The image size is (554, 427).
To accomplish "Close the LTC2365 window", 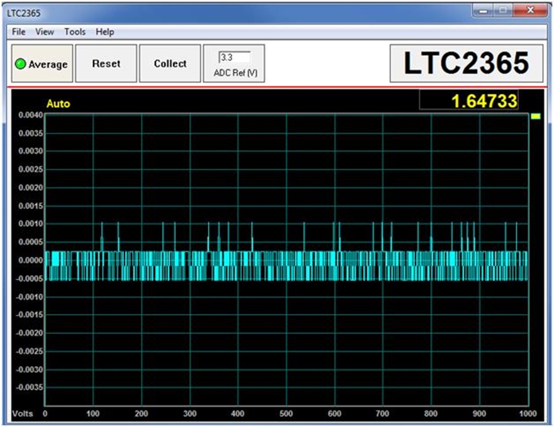I will pos(529,11).
